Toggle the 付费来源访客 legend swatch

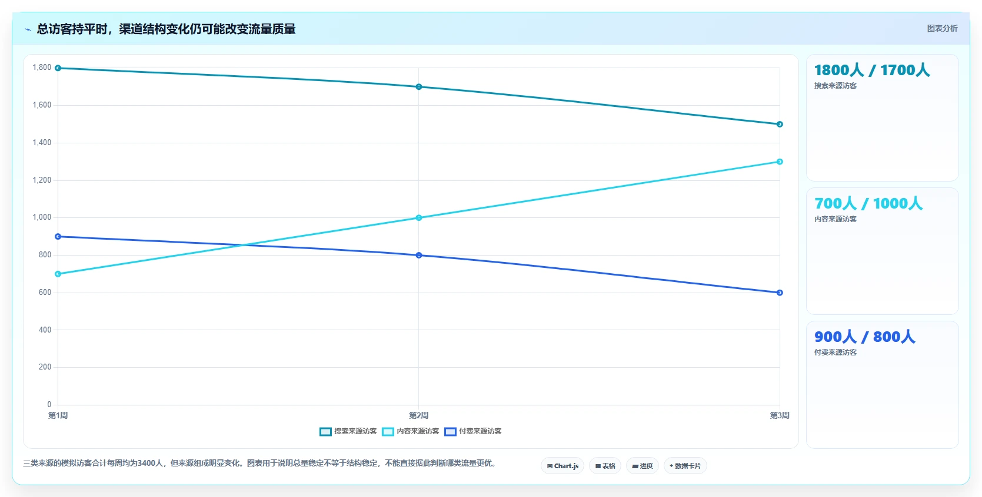click(450, 432)
